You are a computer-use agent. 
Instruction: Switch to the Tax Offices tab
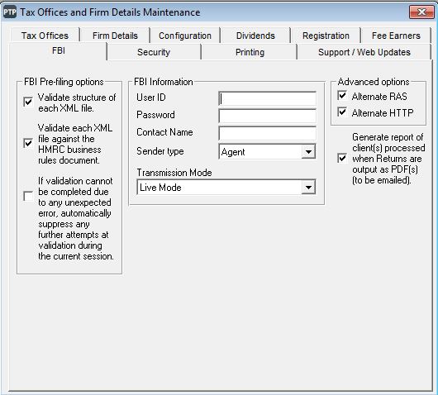coord(45,36)
